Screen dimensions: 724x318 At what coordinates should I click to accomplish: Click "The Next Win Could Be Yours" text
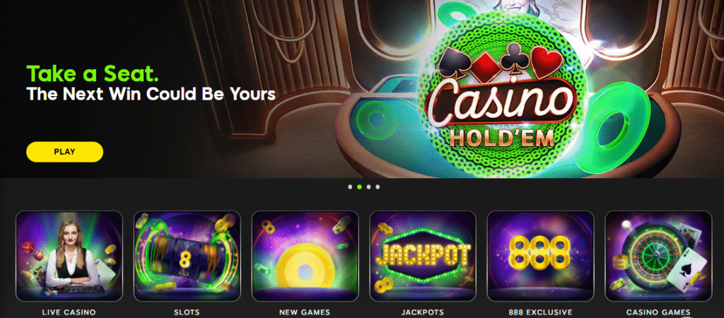click(x=151, y=94)
